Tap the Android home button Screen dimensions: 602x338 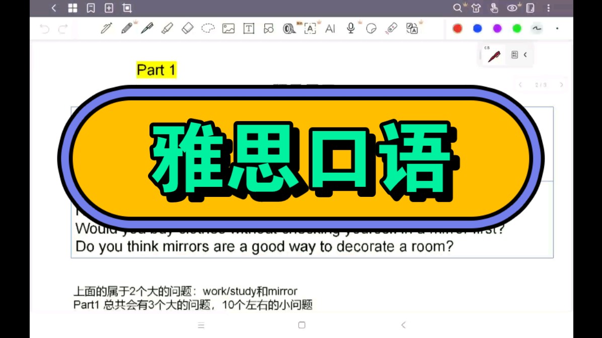pyautogui.click(x=302, y=325)
